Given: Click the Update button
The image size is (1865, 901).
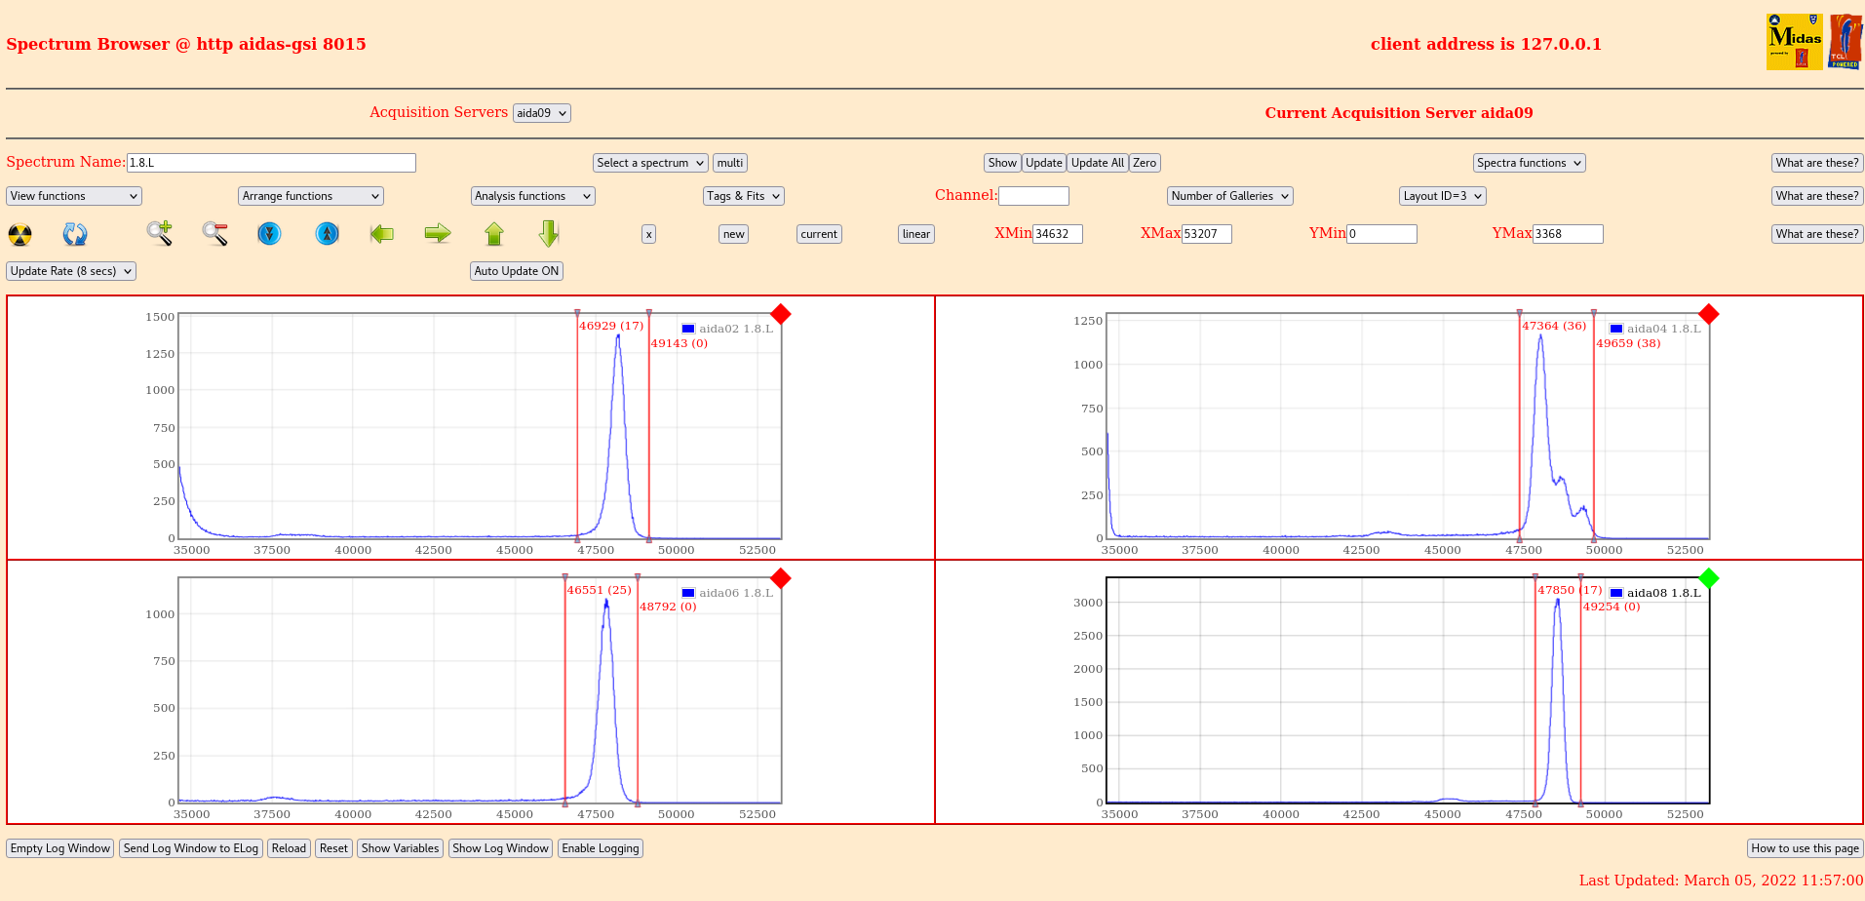Looking at the screenshot, I should click(x=1044, y=163).
